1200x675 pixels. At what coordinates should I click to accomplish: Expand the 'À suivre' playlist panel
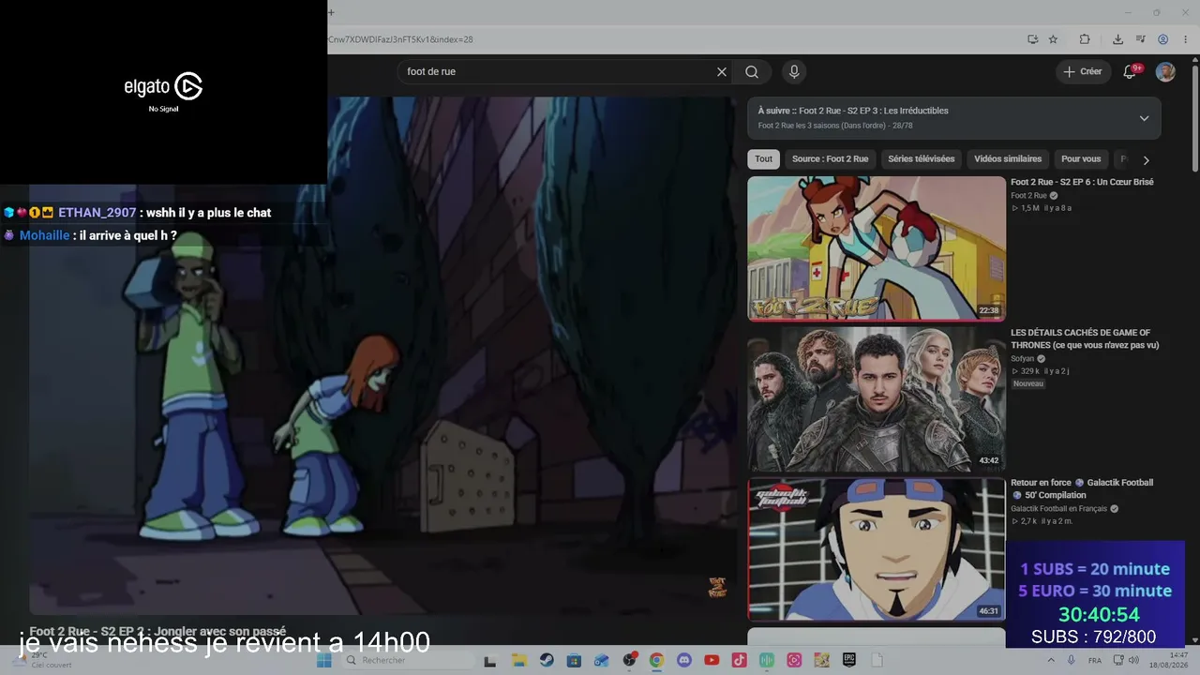pyautogui.click(x=1144, y=118)
